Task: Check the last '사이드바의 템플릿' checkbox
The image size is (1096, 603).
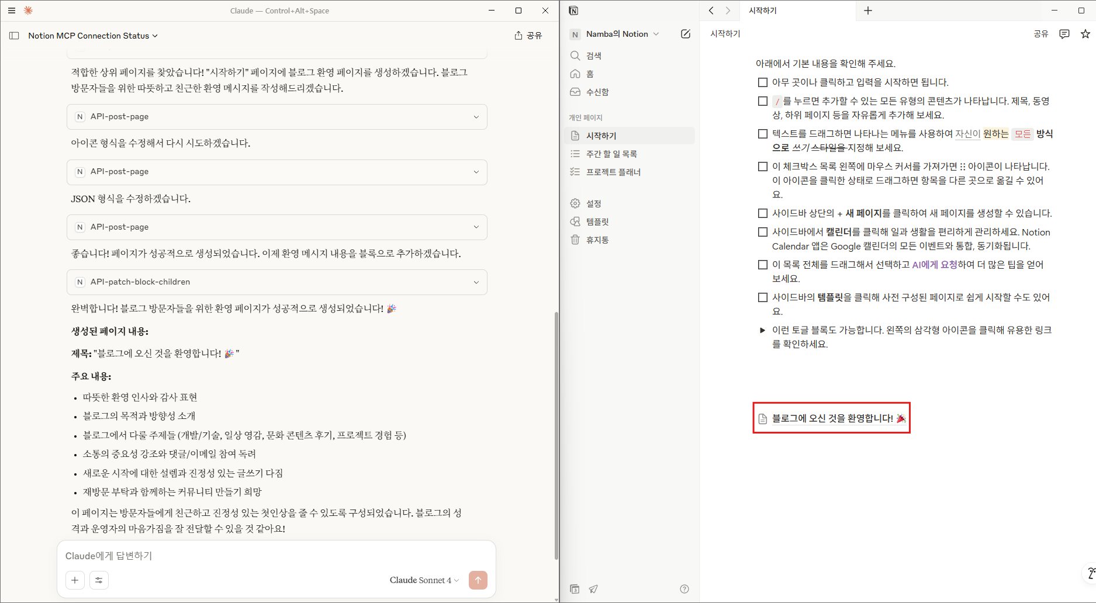Action: [763, 297]
